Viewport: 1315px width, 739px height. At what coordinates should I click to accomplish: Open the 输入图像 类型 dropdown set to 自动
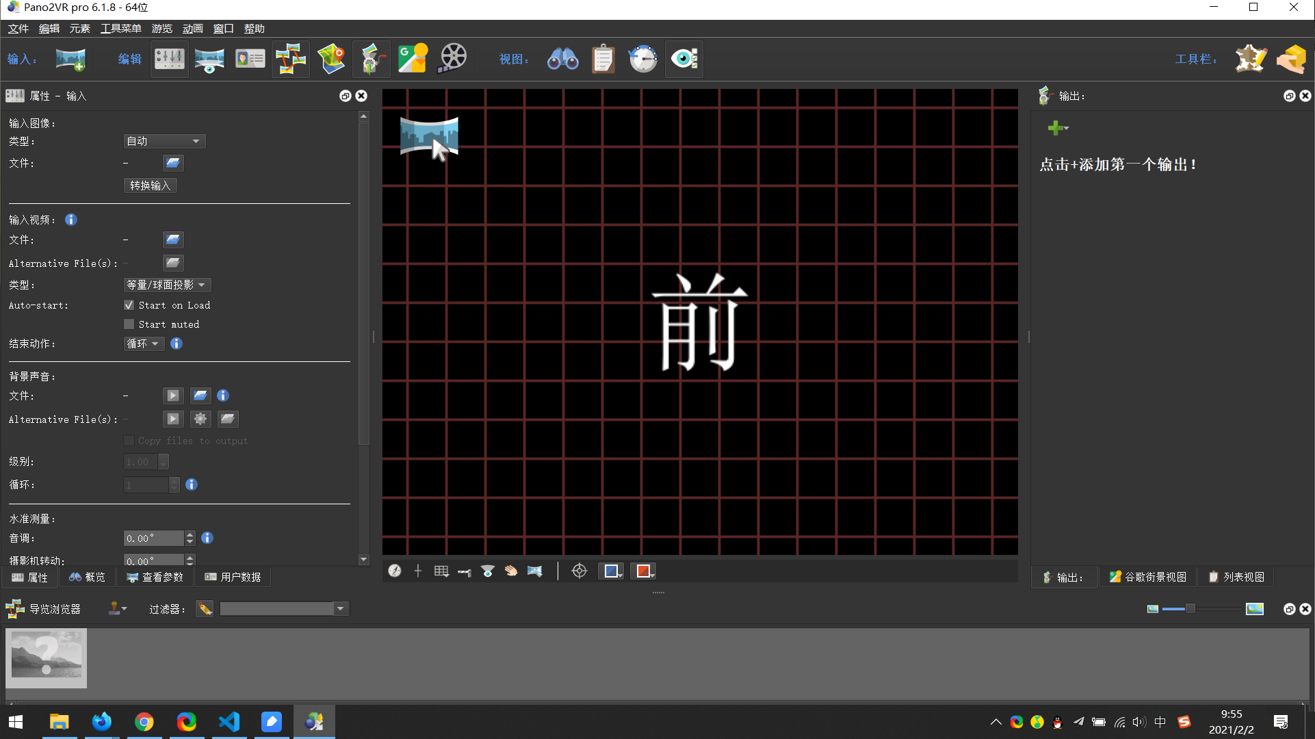(164, 141)
